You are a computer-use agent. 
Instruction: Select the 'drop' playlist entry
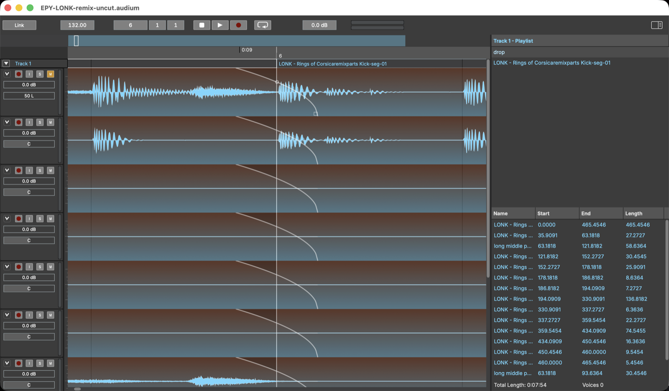coord(580,52)
